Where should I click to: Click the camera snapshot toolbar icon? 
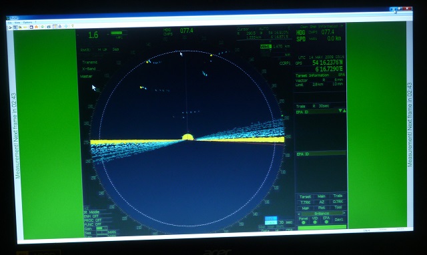[x=49, y=27]
